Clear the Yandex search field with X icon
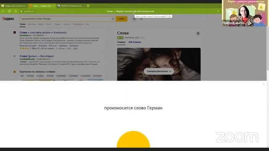This screenshot has width=269, height=151. (x=113, y=19)
